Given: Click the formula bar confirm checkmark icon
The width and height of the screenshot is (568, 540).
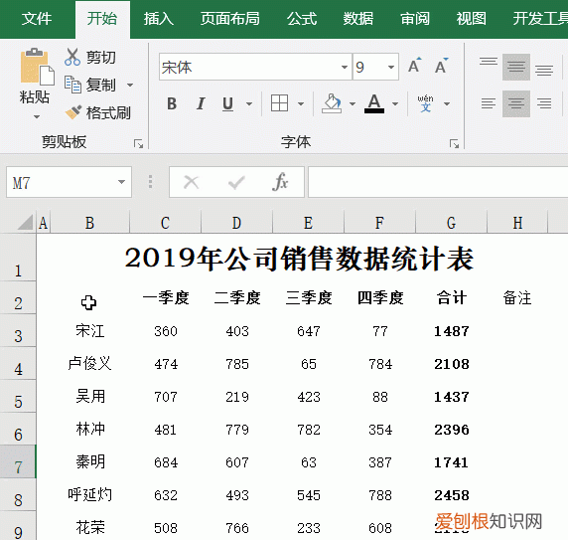Looking at the screenshot, I should [x=236, y=182].
